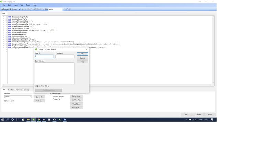The width and height of the screenshot is (260, 146).
Task: Click the script editor vertical scrollbar
Action: click(x=213, y=50)
